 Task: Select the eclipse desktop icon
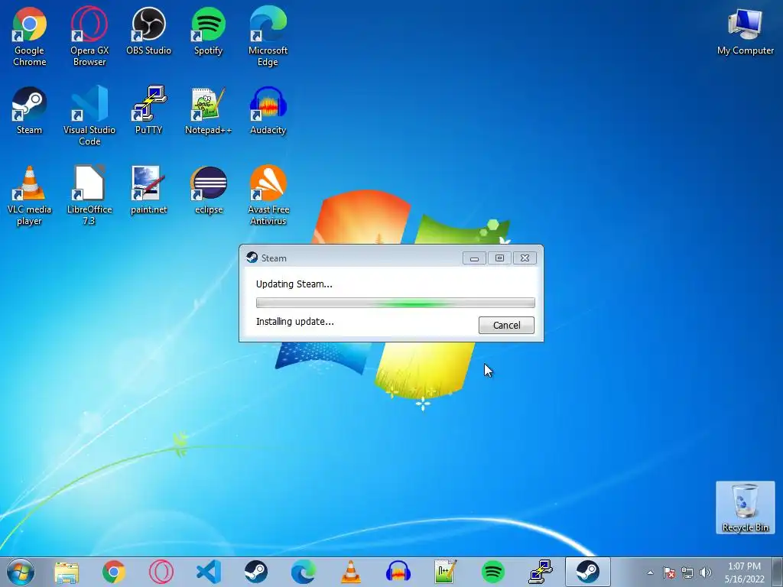pyautogui.click(x=208, y=190)
